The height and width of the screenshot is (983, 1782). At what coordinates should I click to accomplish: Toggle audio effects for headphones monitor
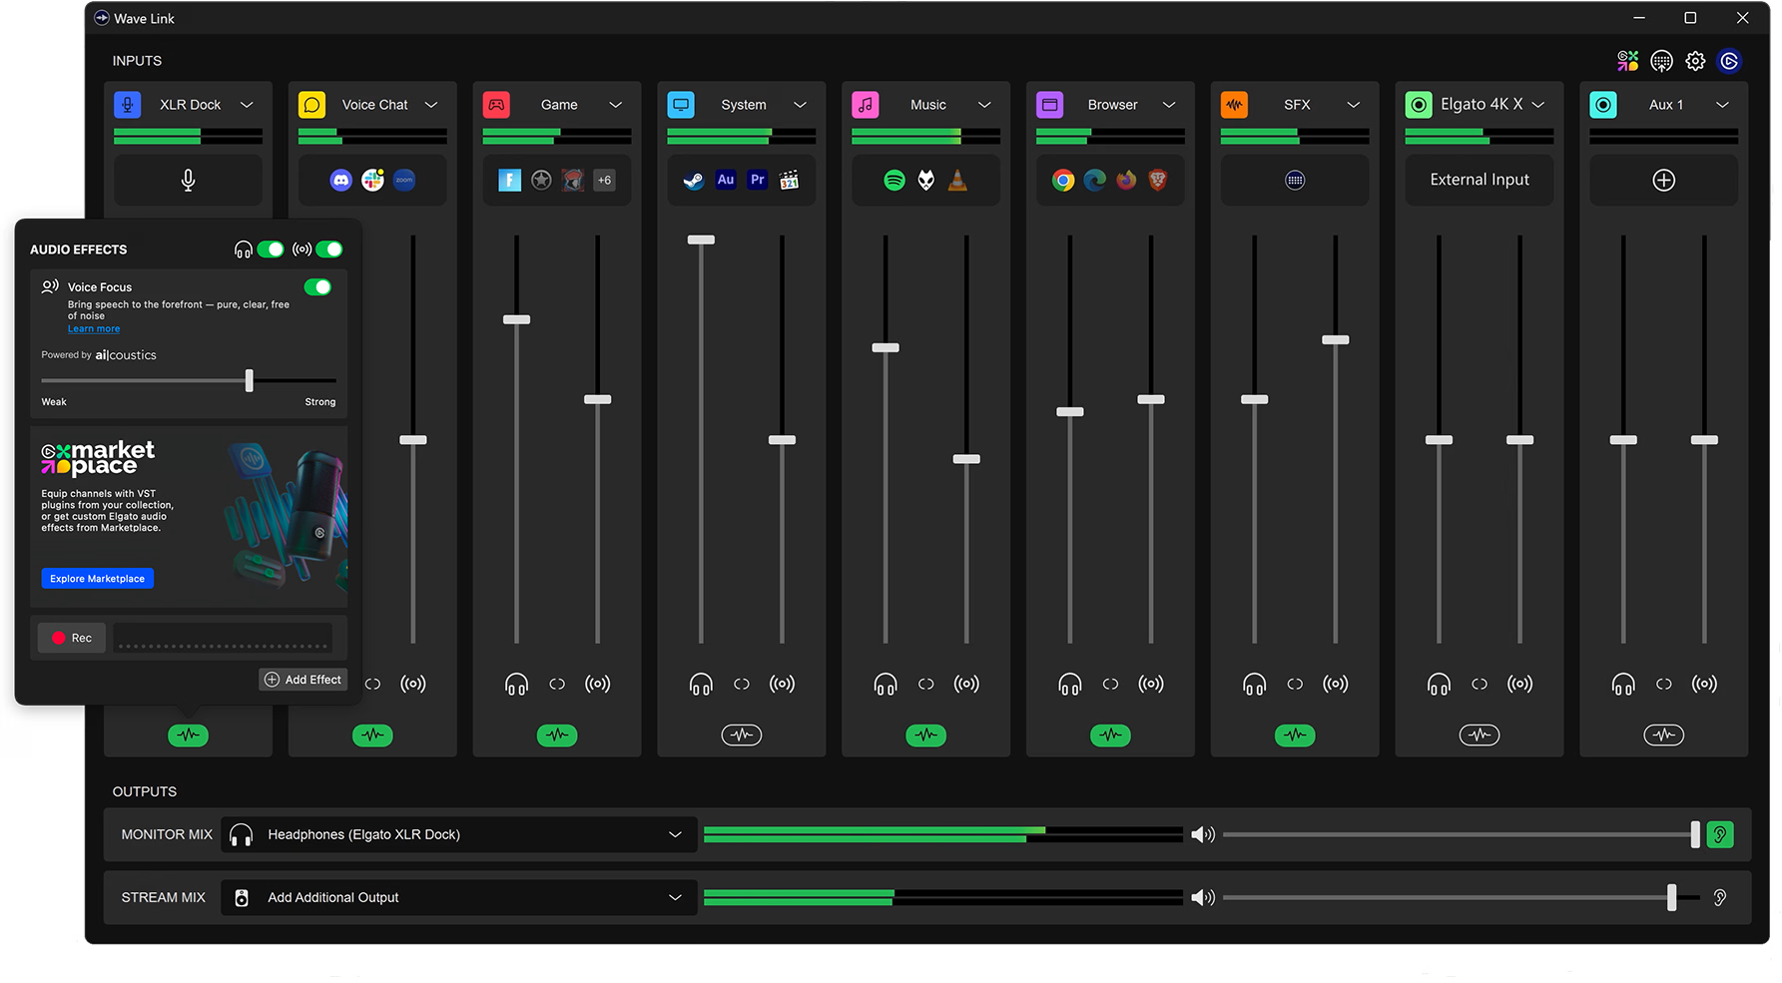[x=271, y=249]
